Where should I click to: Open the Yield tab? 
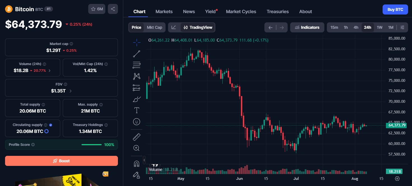tap(211, 11)
